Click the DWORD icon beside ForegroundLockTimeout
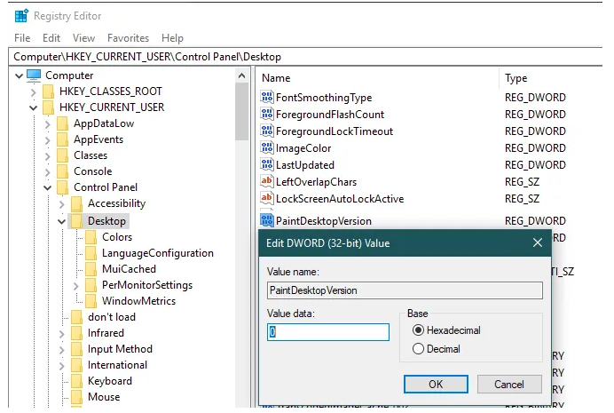Image resolution: width=614 pixels, height=413 pixels. [267, 131]
